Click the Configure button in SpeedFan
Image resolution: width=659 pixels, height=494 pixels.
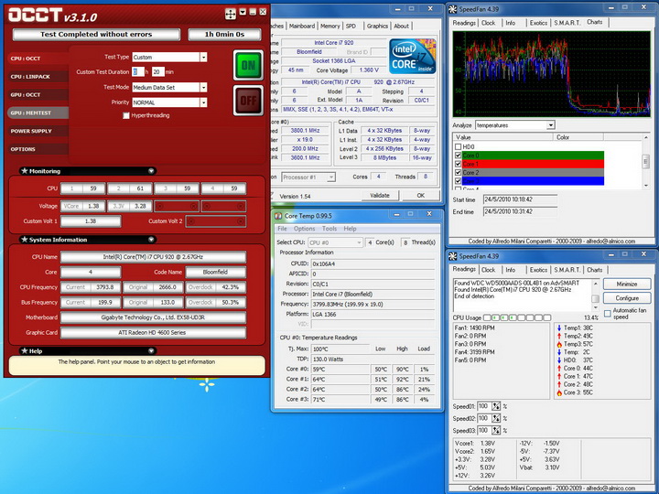627,298
